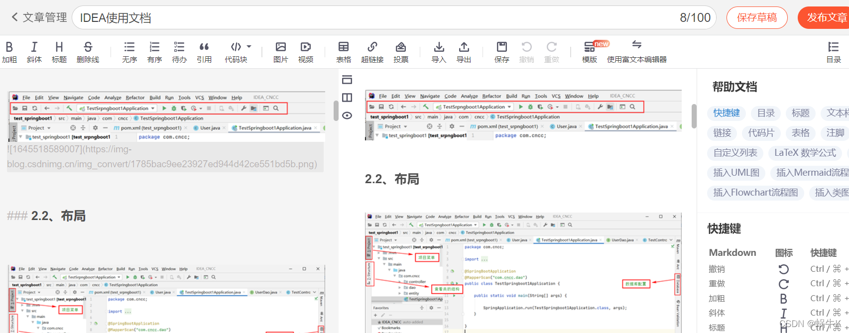Open the 插入UML图 help tag
The image size is (849, 333).
[x=736, y=173]
